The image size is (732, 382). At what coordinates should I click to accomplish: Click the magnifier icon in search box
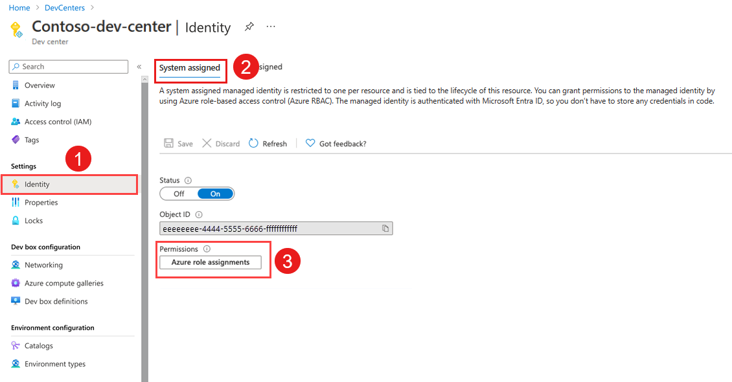16,67
